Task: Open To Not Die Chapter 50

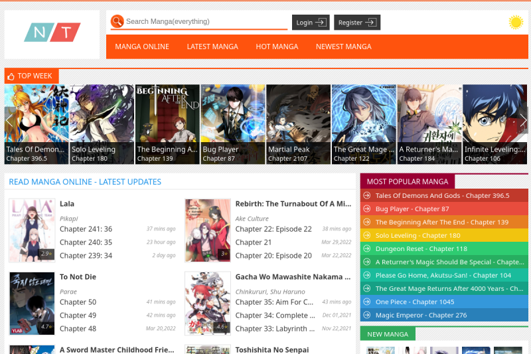Action: point(78,302)
